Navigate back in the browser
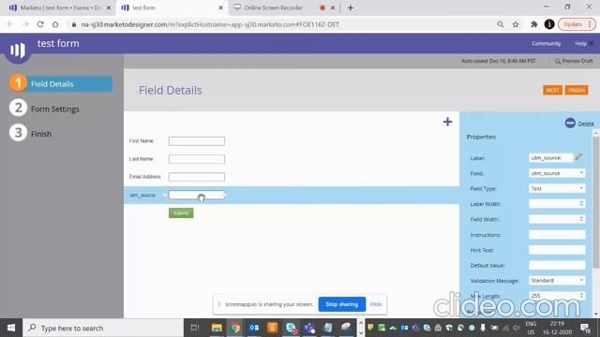Viewport: 600px width, 337px height. point(10,24)
